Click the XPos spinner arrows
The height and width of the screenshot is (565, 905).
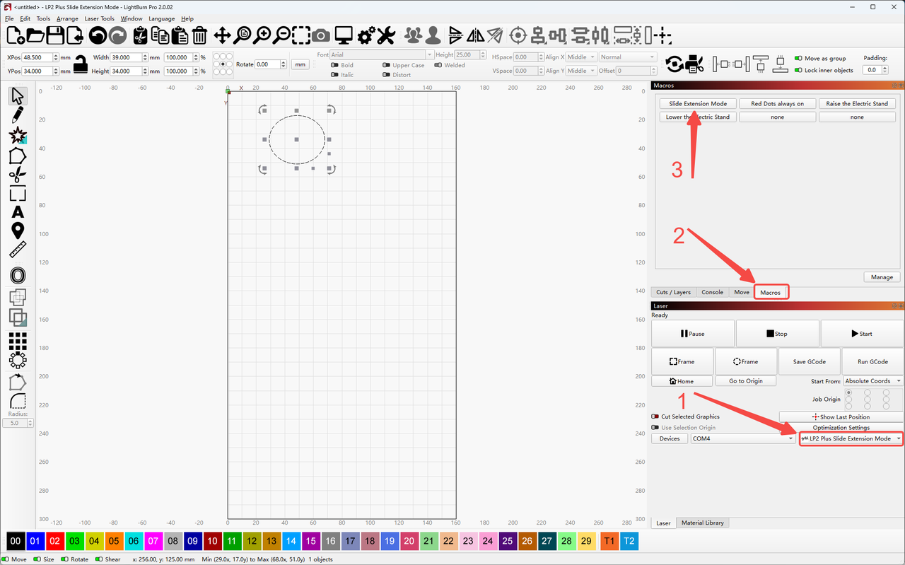(x=56, y=57)
